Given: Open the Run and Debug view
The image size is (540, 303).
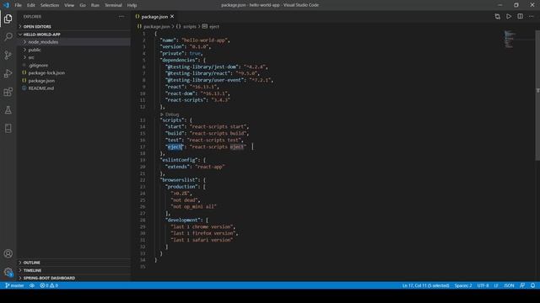Looking at the screenshot, I should (x=8, y=73).
